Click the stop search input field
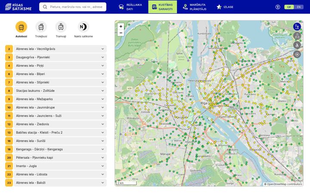The height and width of the screenshot is (193, 310). (73, 7)
